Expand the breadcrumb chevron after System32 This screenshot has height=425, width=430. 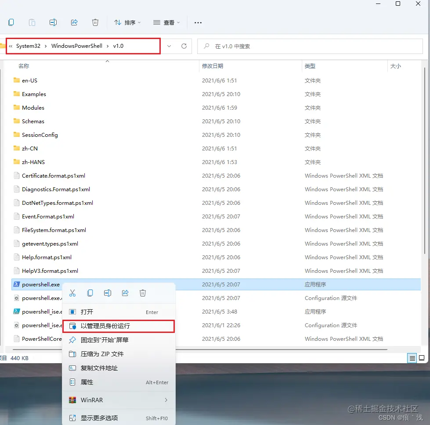(x=46, y=46)
